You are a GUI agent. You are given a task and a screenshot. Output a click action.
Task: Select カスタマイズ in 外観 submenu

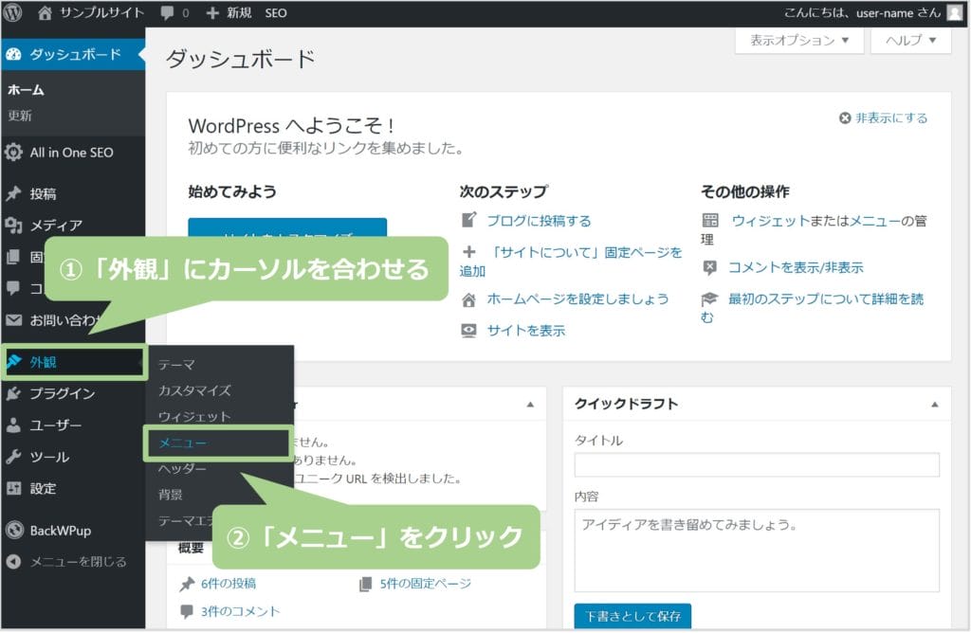pyautogui.click(x=194, y=390)
